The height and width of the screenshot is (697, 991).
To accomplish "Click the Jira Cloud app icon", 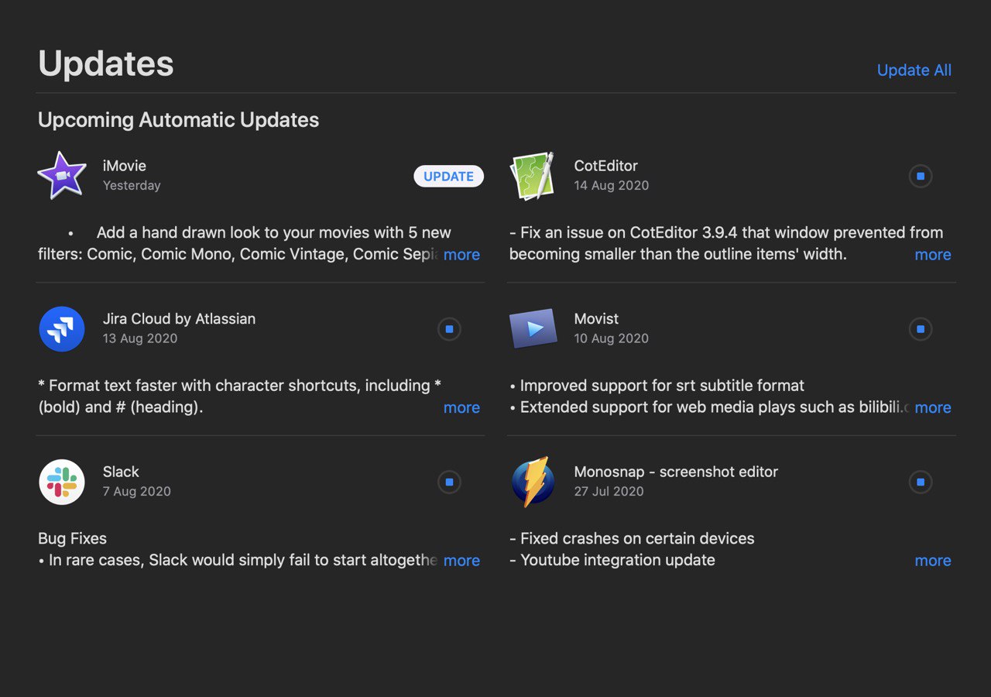I will coord(62,329).
